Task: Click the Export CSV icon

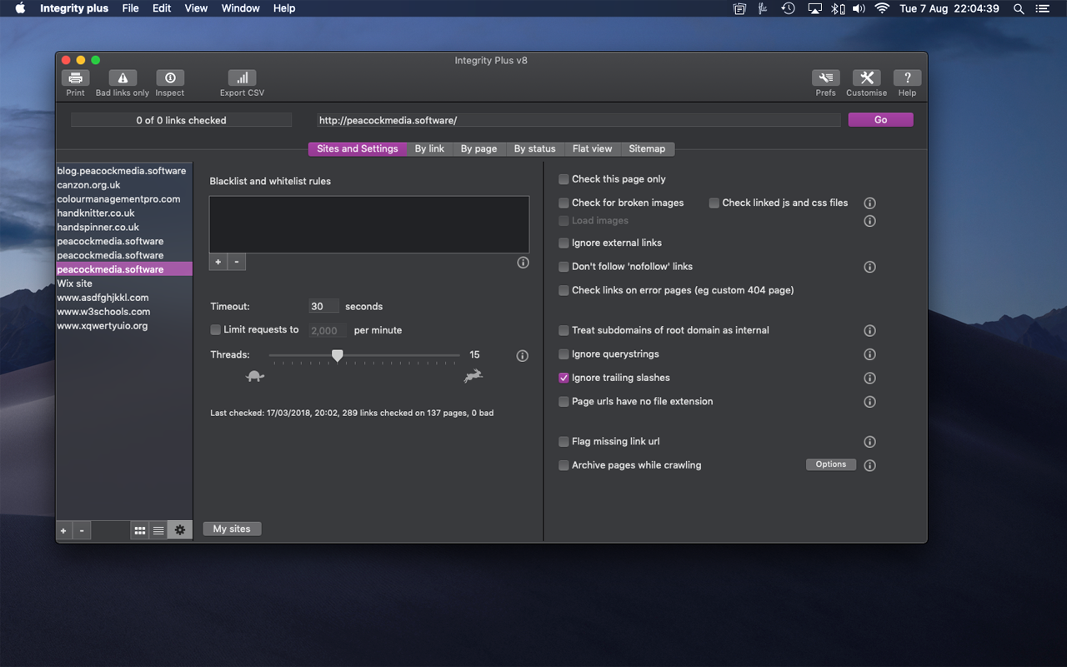Action: tap(242, 78)
